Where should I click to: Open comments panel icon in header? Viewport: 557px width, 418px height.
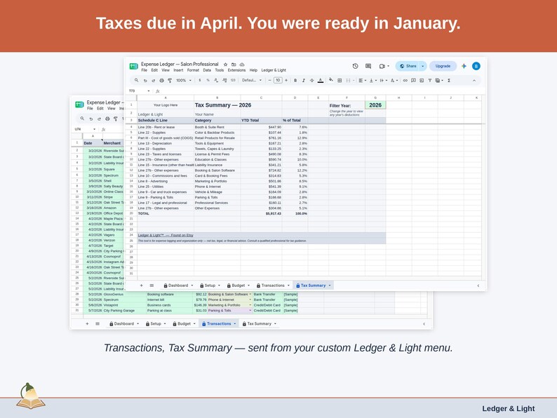pos(368,66)
